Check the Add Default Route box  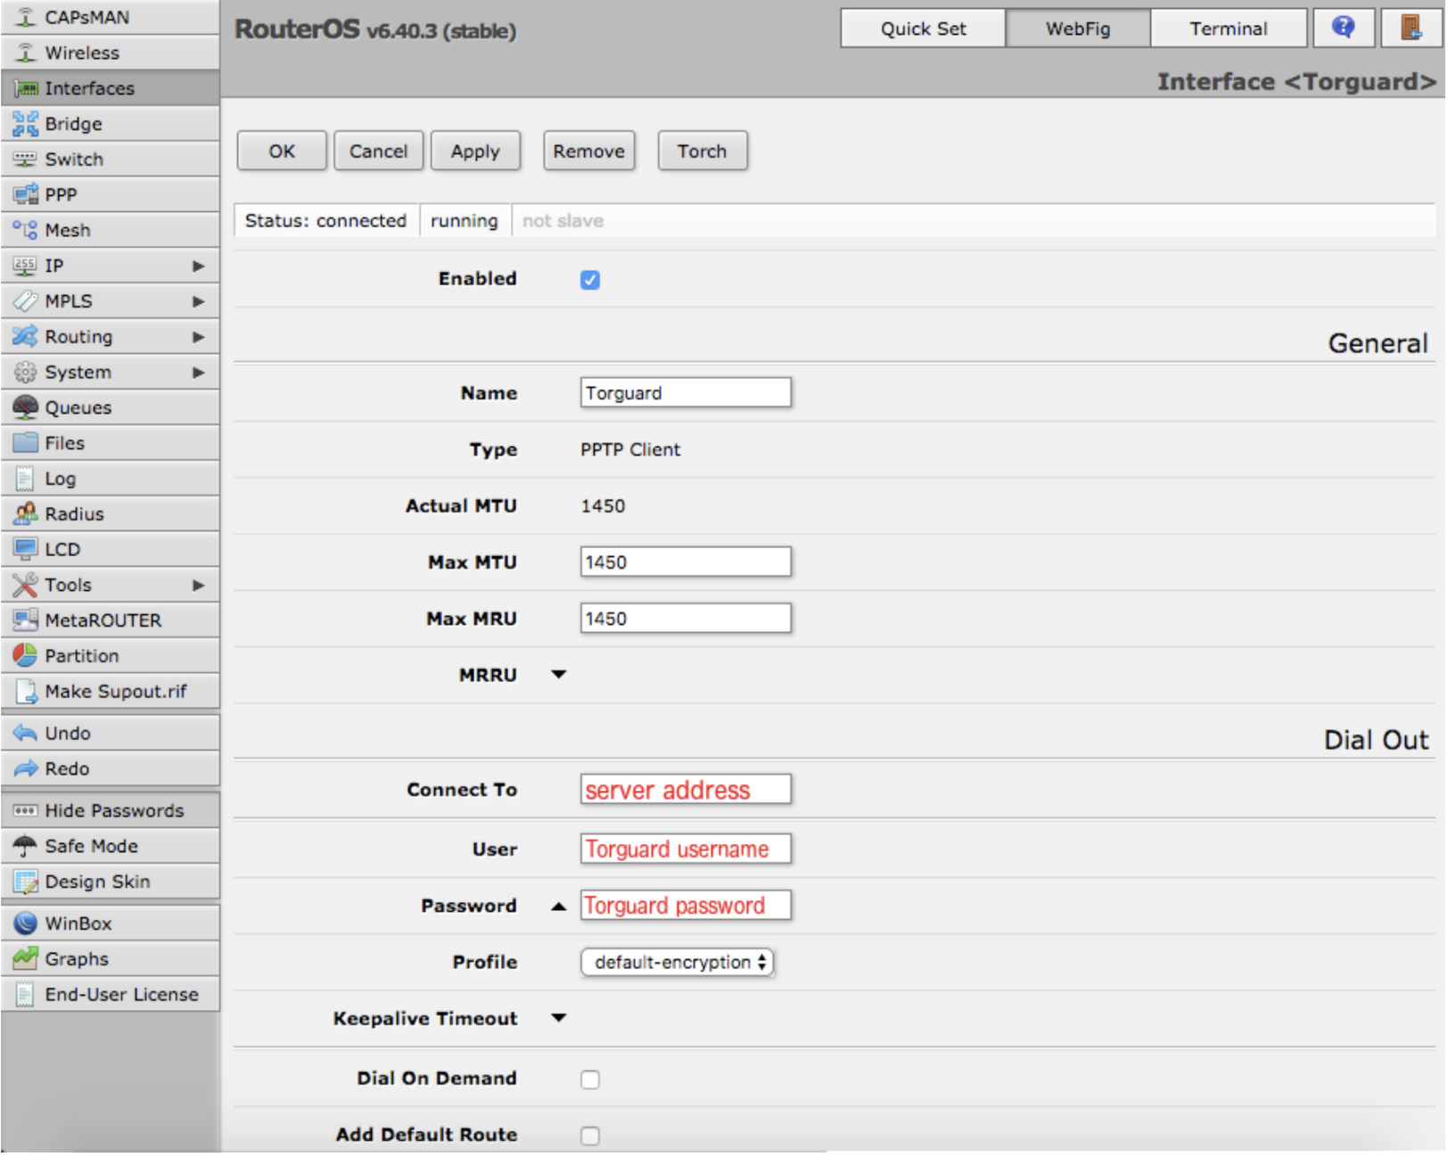coord(590,1136)
